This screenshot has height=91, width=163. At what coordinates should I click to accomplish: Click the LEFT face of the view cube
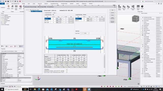click(134, 19)
